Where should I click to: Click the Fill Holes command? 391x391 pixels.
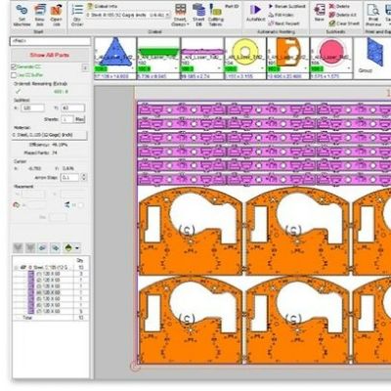click(281, 15)
